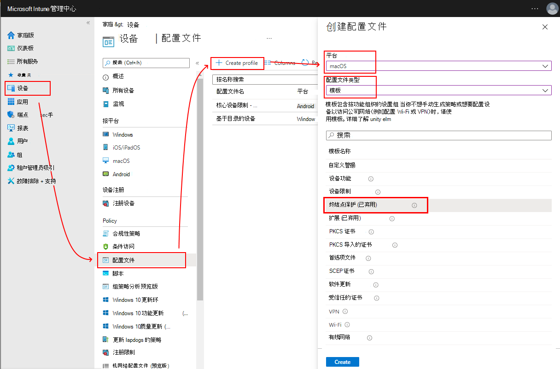Open the 所有服务 list icon
This screenshot has width=560, height=369.
pos(11,61)
